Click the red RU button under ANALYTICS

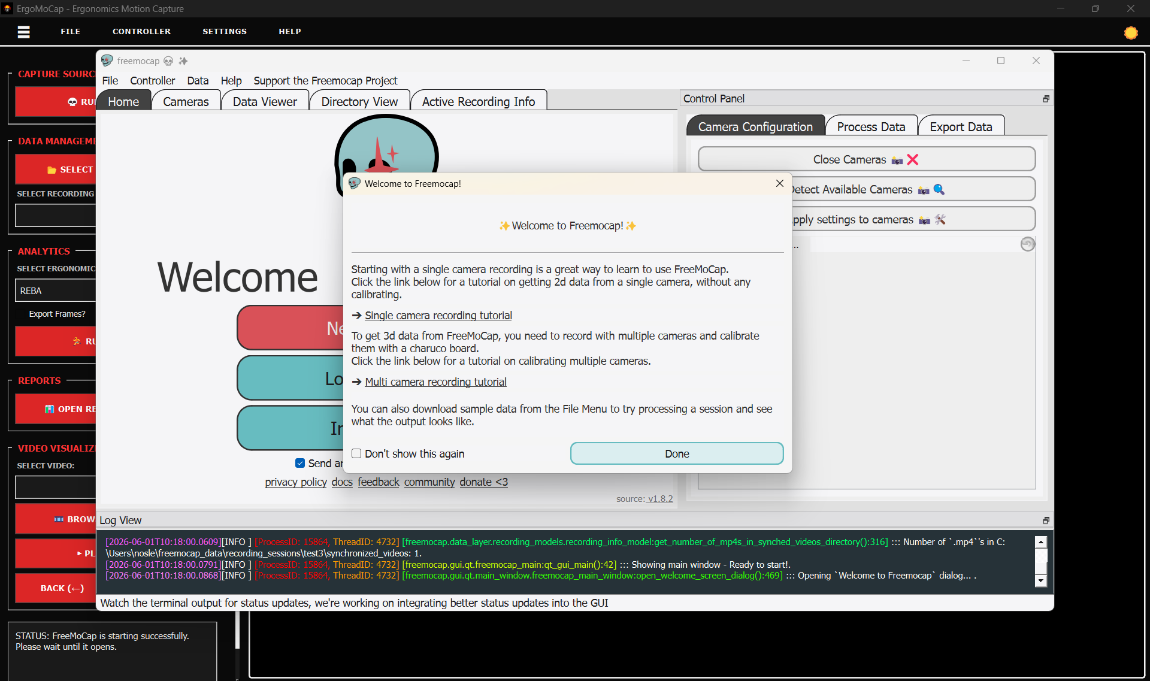tap(55, 341)
